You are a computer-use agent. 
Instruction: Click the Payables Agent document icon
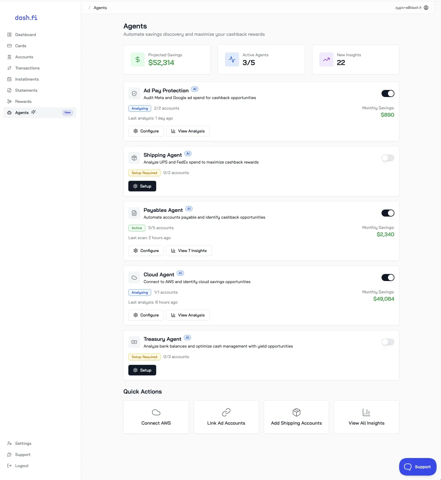point(134,213)
